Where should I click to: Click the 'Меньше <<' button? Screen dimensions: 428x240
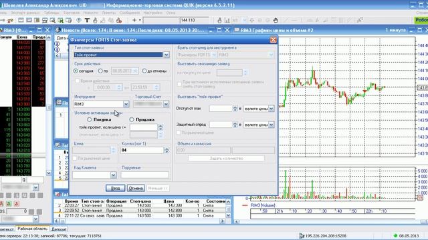[x=158, y=188]
